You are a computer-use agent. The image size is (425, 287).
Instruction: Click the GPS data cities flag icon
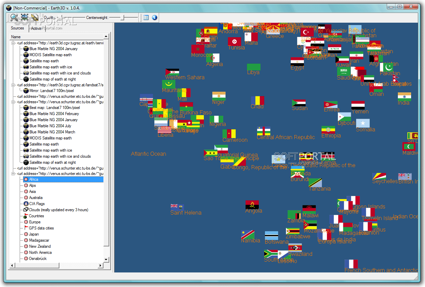[26, 228]
